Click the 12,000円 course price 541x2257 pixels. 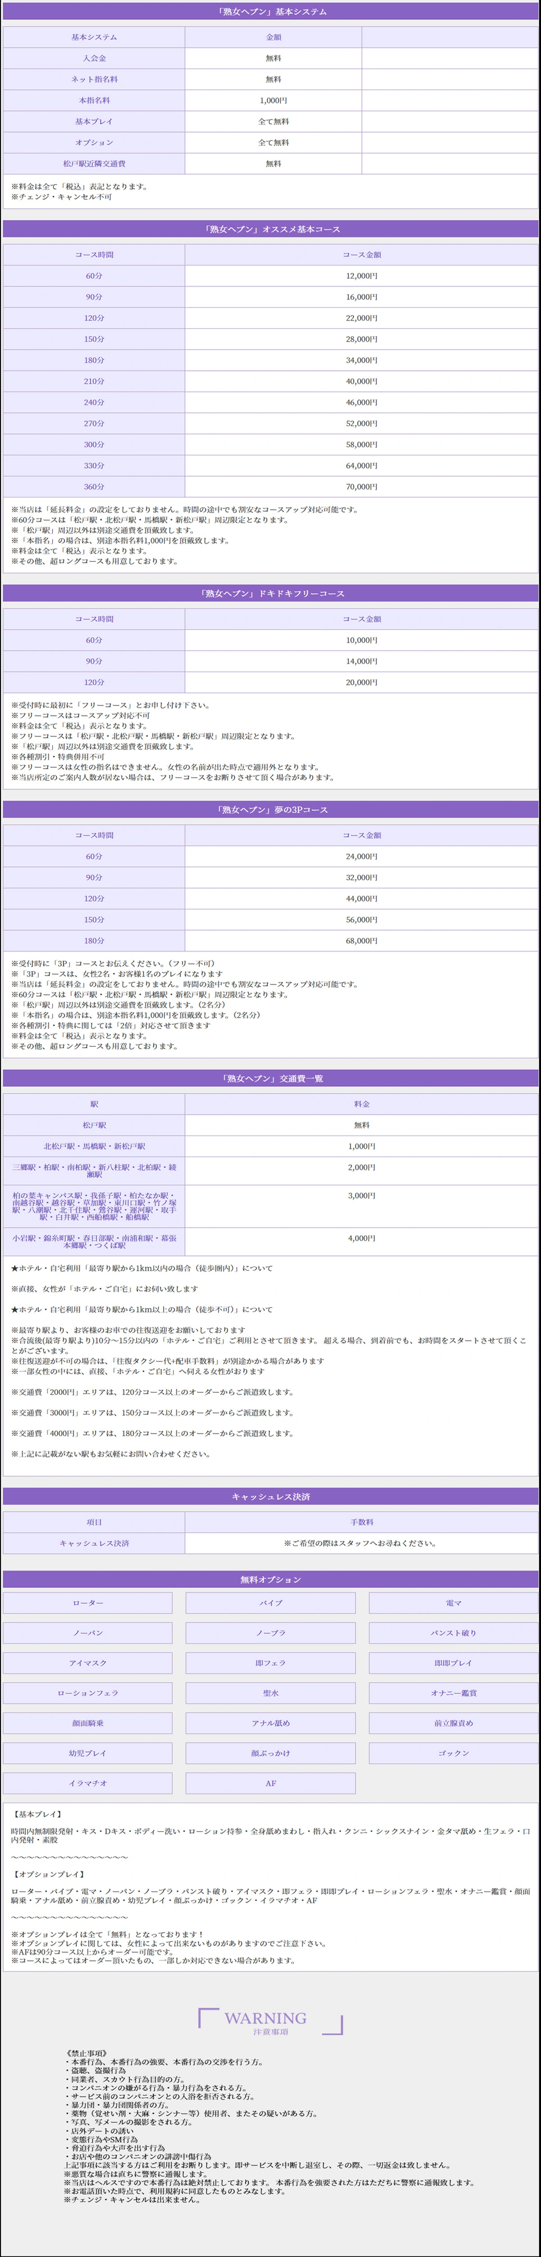tap(361, 276)
